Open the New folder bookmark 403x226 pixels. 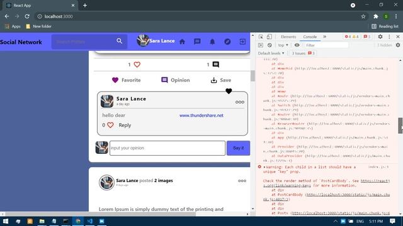point(38,26)
